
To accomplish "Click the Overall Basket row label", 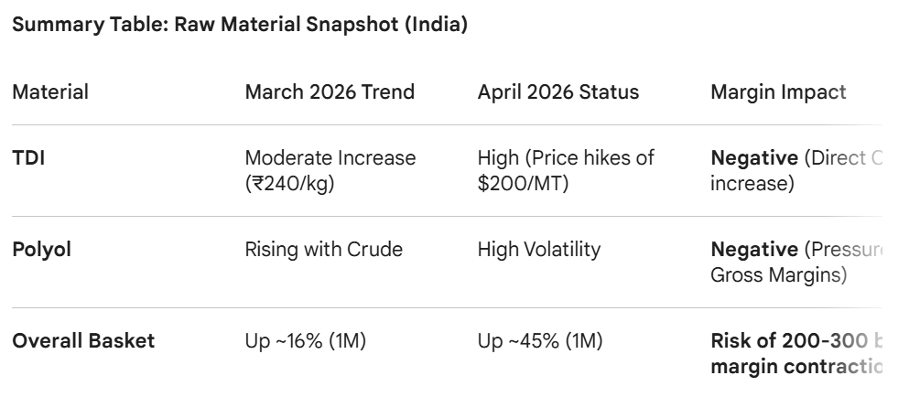I will [83, 341].
